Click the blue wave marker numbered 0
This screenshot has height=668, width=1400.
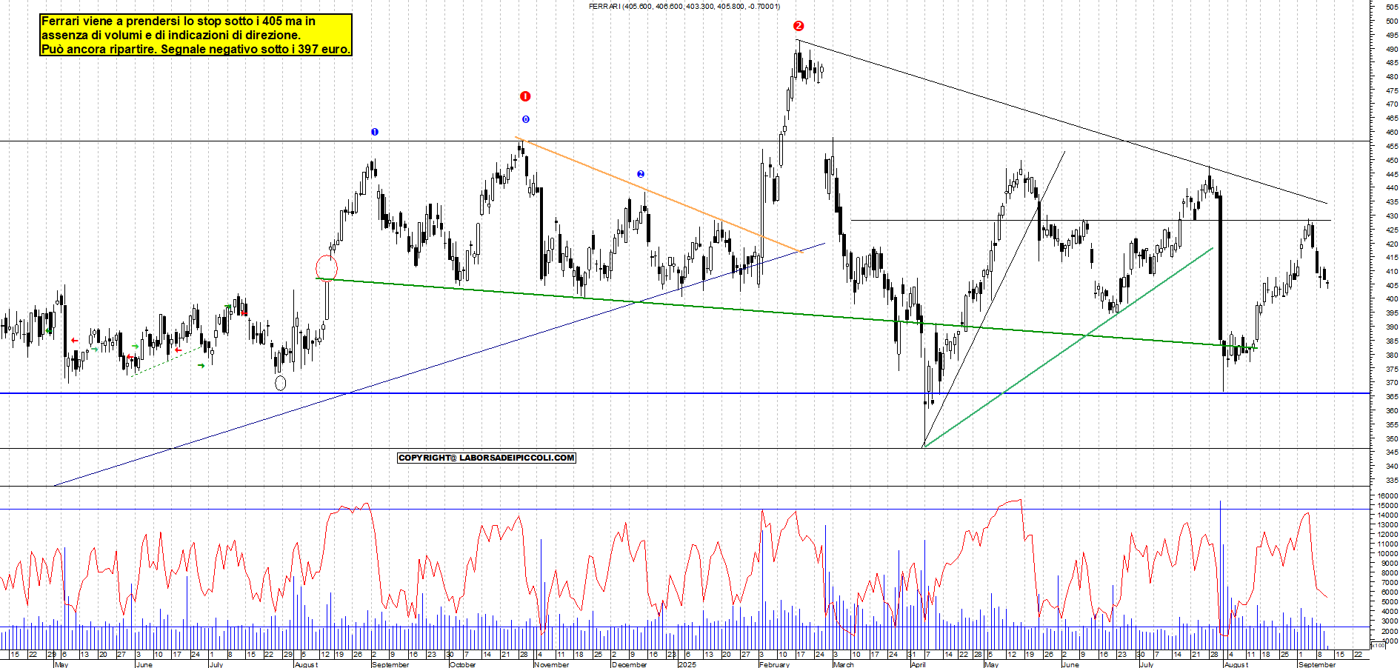tap(526, 119)
